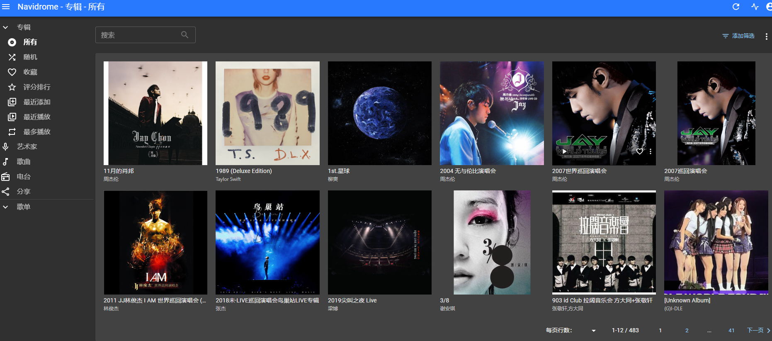
Task: Jump to page 2 of albums
Action: [687, 331]
